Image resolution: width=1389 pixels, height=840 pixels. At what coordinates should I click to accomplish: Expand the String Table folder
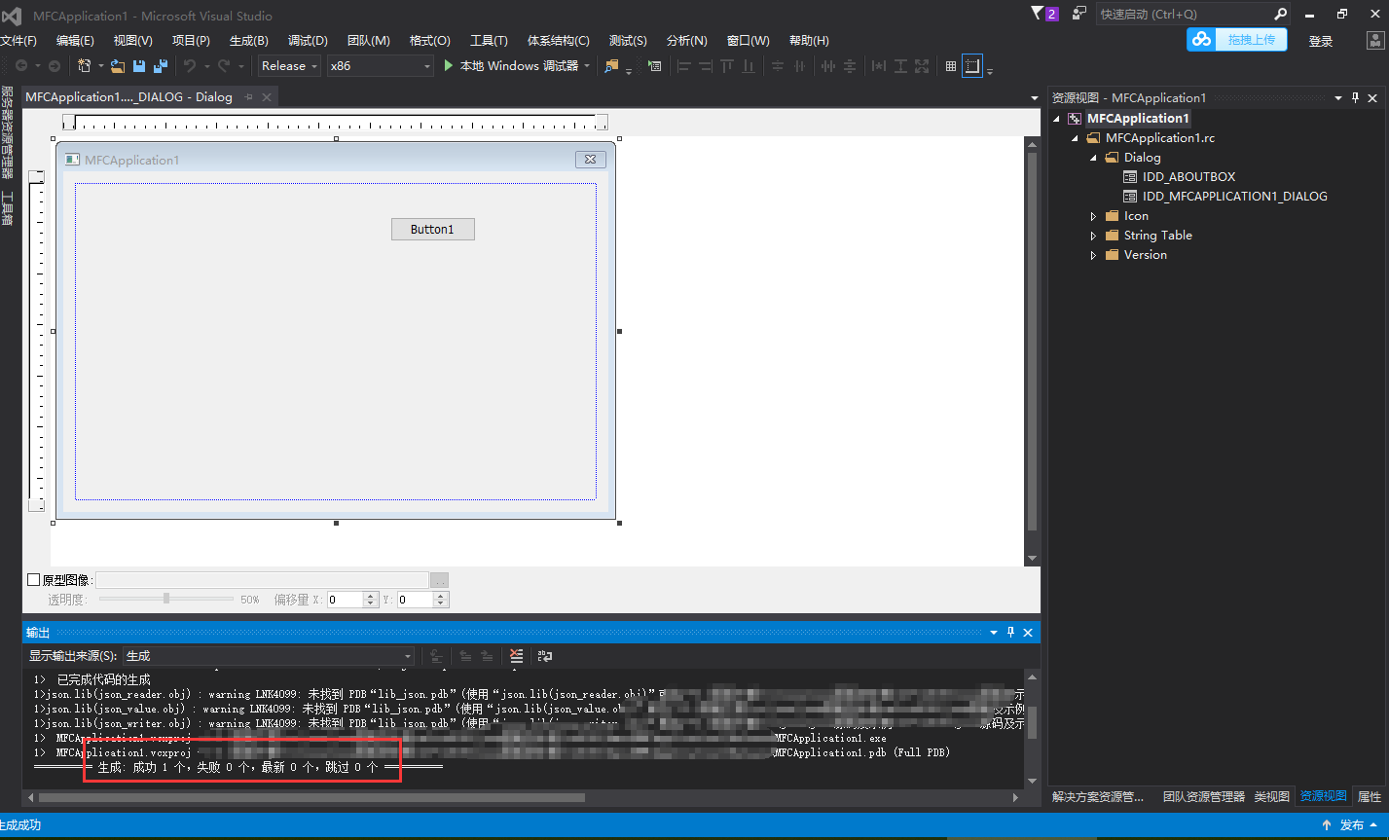click(1093, 236)
